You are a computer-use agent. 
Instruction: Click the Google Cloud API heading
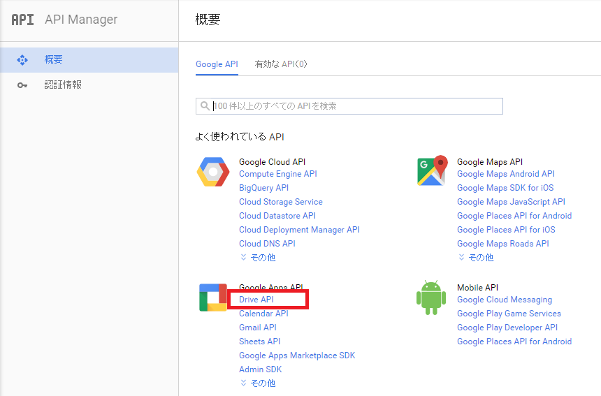click(272, 162)
